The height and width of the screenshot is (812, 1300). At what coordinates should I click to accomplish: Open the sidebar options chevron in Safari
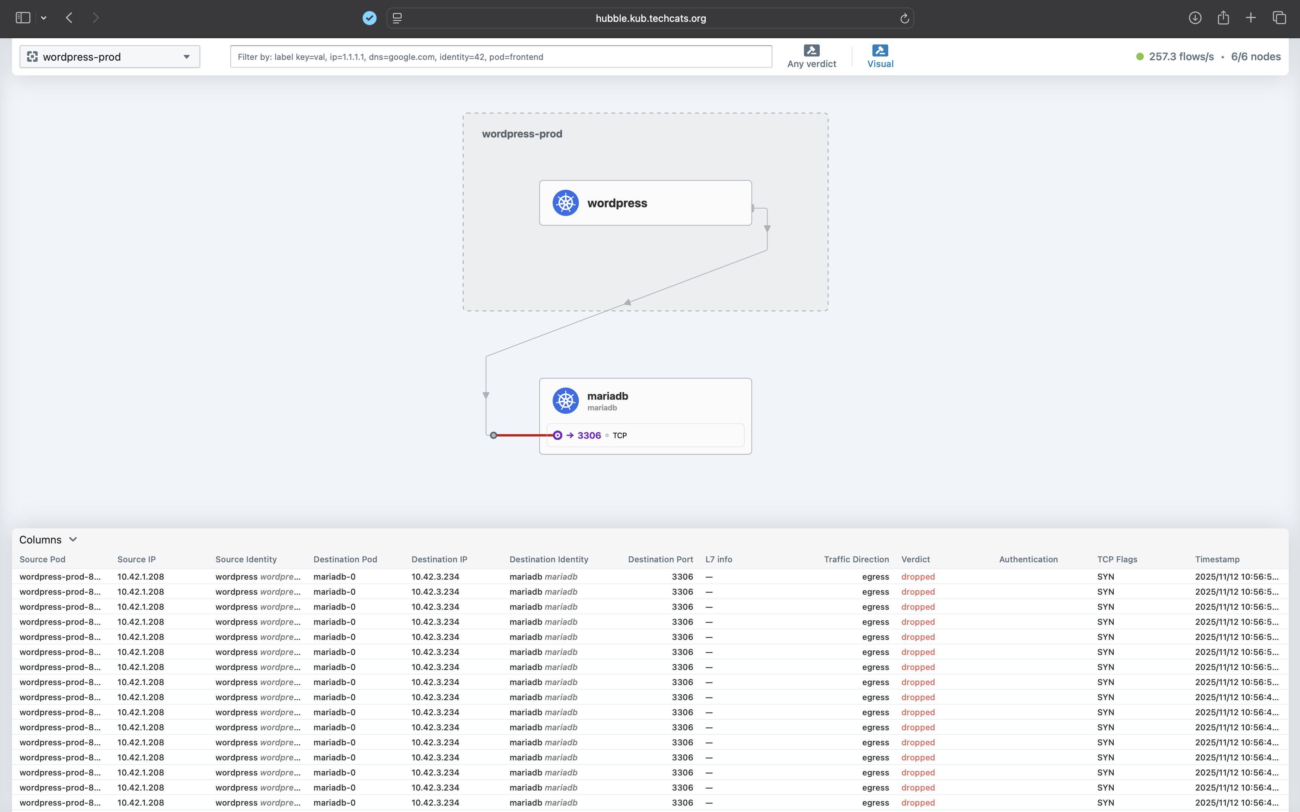[x=44, y=18]
